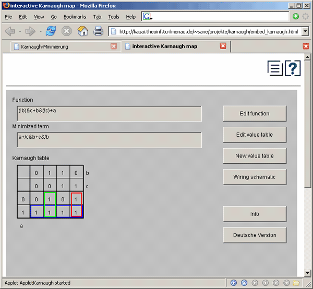This screenshot has height=289, width=313.
Task: Open the Edit menu
Action: 23,17
